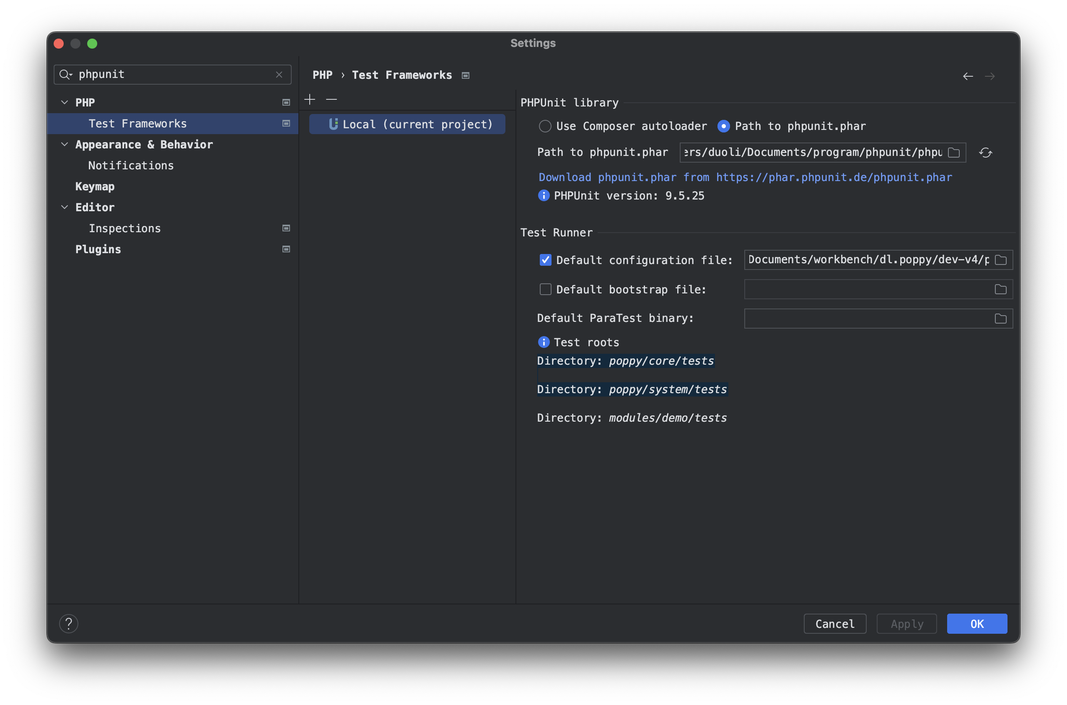The height and width of the screenshot is (705, 1067).
Task: Enable Default bootstrap file checkbox
Action: coord(545,290)
